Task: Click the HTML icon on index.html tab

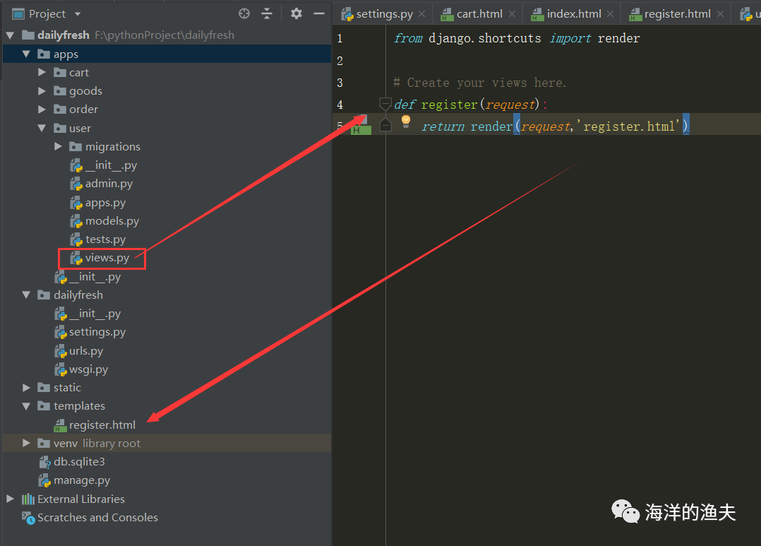Action: tap(537, 15)
